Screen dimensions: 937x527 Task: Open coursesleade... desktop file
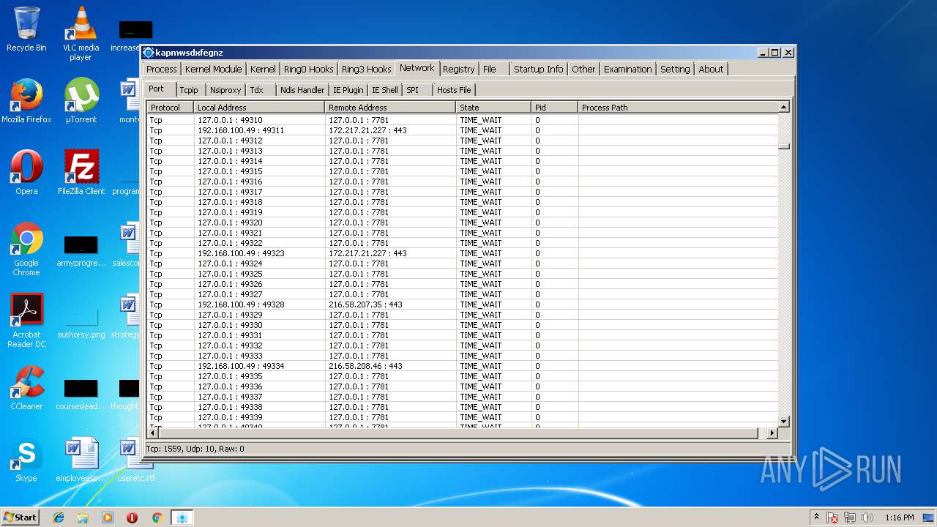(81, 395)
